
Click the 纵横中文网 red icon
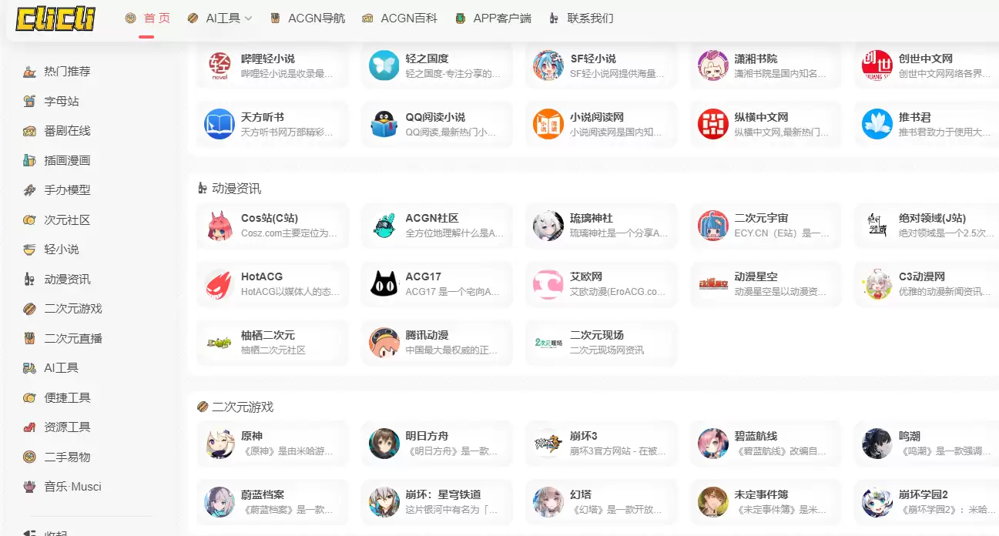tap(713, 124)
